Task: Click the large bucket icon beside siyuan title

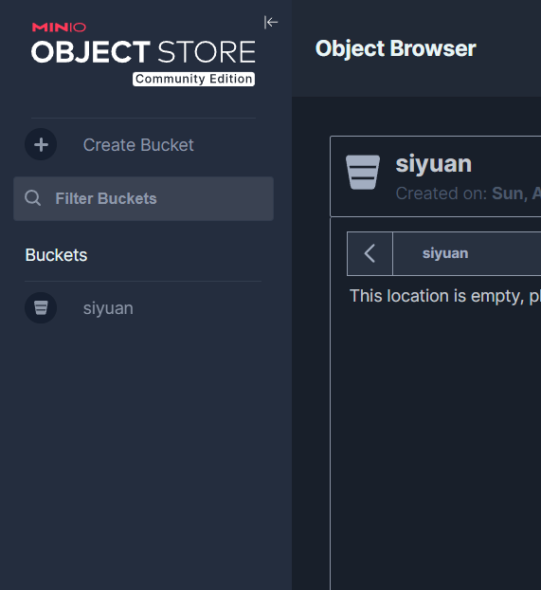Action: 363,172
